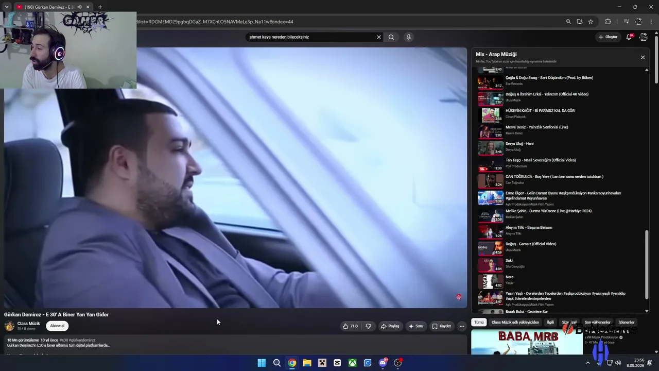This screenshot has height=371, width=659.
Task: Click the browser zoom magnifier icon
Action: [568, 22]
